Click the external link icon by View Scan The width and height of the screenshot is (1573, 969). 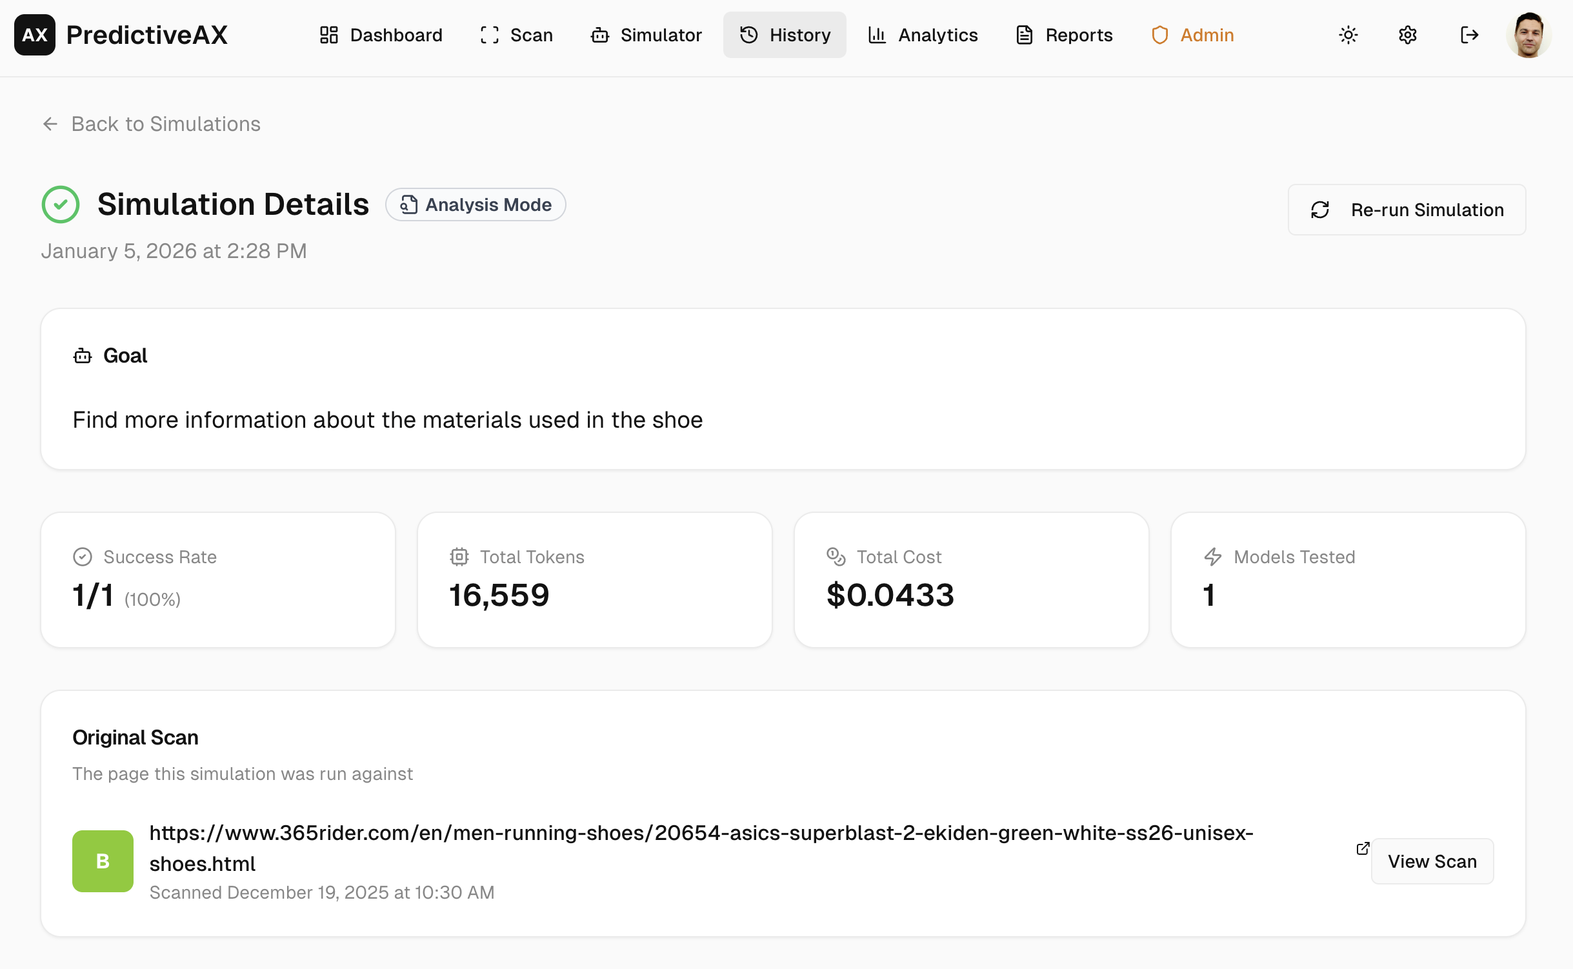(1363, 848)
